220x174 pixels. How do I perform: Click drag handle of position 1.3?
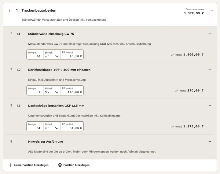pos(11,106)
